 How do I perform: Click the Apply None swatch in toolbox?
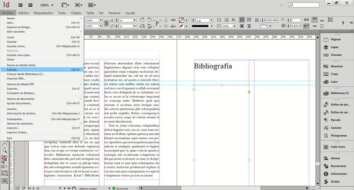coord(5,173)
